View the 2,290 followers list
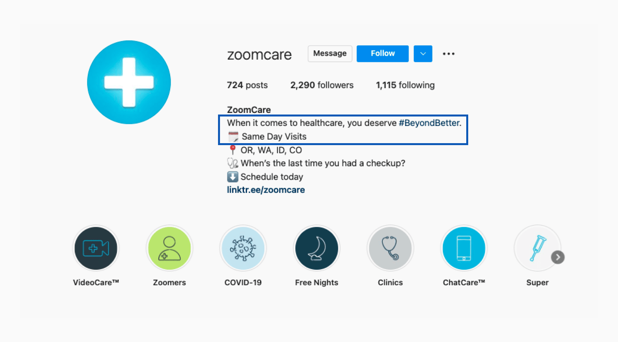This screenshot has height=342, width=618. (322, 85)
